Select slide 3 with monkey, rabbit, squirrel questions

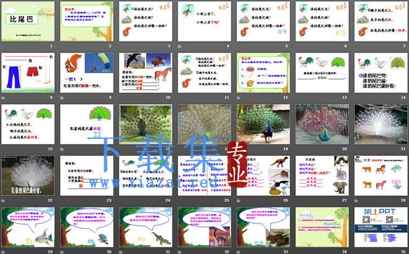tap(146, 22)
